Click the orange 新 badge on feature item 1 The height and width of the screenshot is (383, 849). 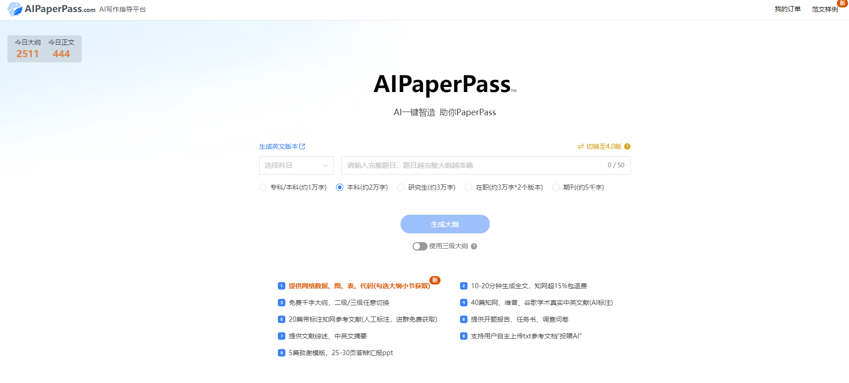point(435,280)
